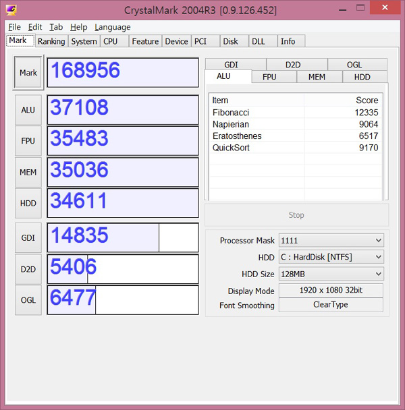Run the OGL benchmark button
The height and width of the screenshot is (410, 405).
[28, 300]
